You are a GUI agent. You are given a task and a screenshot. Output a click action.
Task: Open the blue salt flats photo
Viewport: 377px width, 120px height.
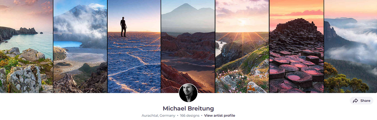[134, 46]
